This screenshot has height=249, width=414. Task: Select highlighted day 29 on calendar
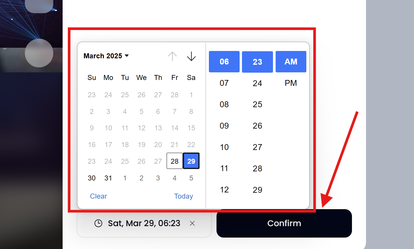coord(191,161)
